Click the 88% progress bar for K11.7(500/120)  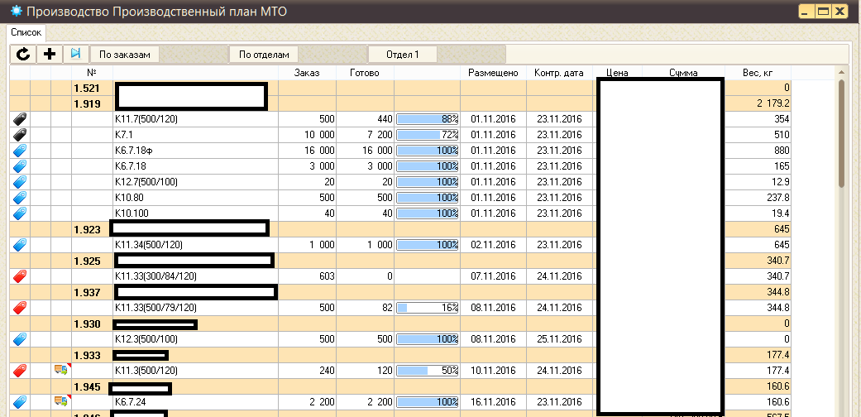pyautogui.click(x=428, y=119)
